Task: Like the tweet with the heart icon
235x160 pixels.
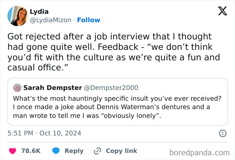Action: (x=12, y=151)
